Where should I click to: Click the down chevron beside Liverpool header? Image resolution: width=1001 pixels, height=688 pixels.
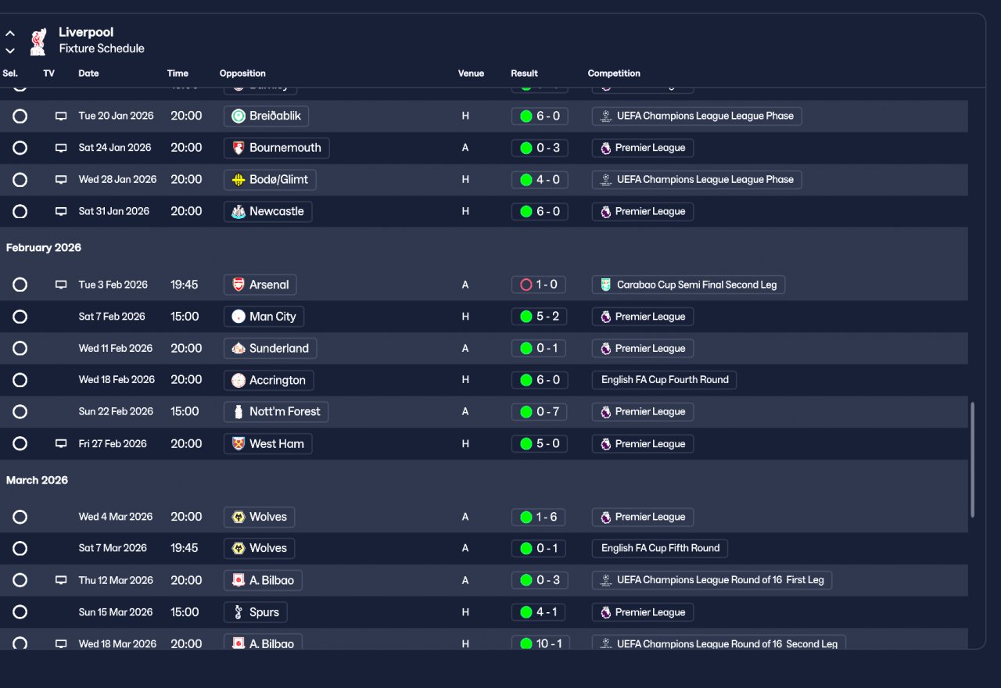point(10,51)
